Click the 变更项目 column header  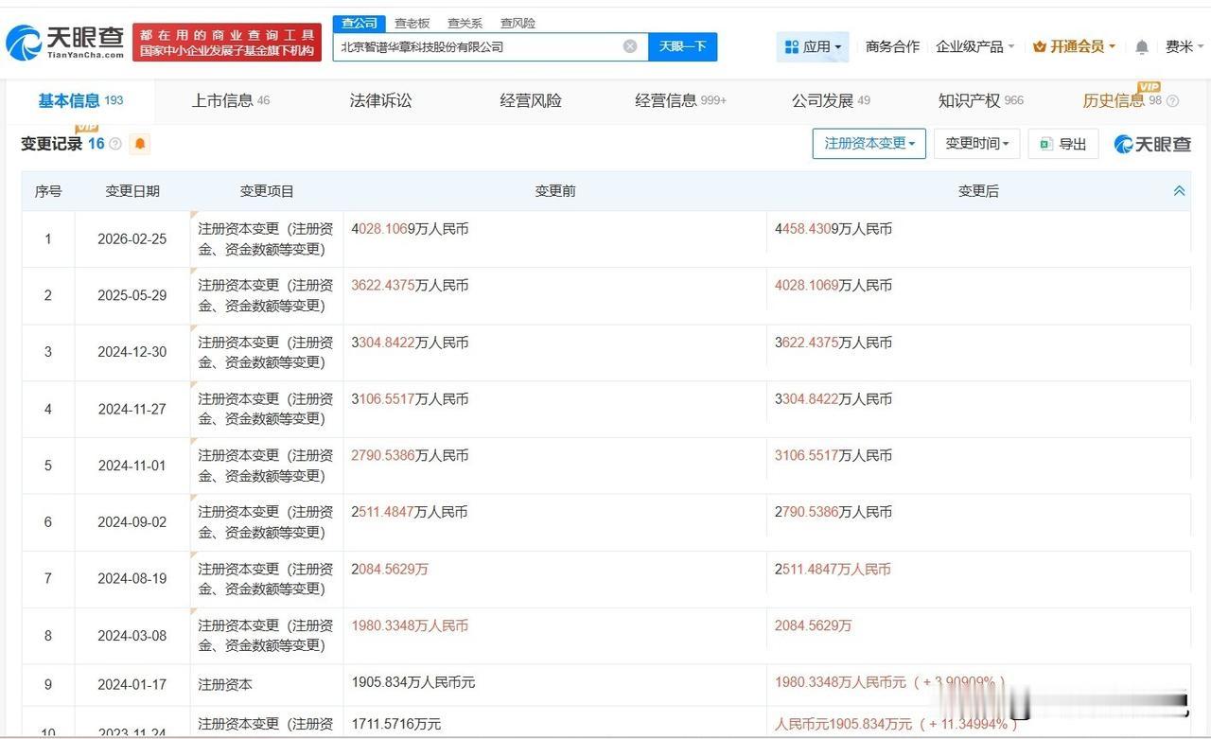pos(267,191)
